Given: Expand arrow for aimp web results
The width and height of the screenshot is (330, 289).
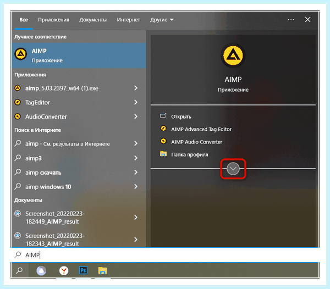Looking at the screenshot, I should click(x=136, y=143).
